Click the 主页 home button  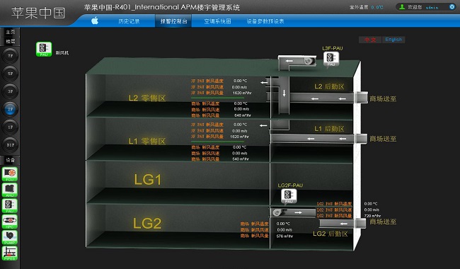[x=11, y=32]
